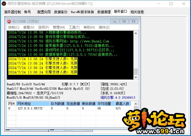Sort by the 队列数据 column header
The width and height of the screenshot is (191, 136).
[57, 104]
